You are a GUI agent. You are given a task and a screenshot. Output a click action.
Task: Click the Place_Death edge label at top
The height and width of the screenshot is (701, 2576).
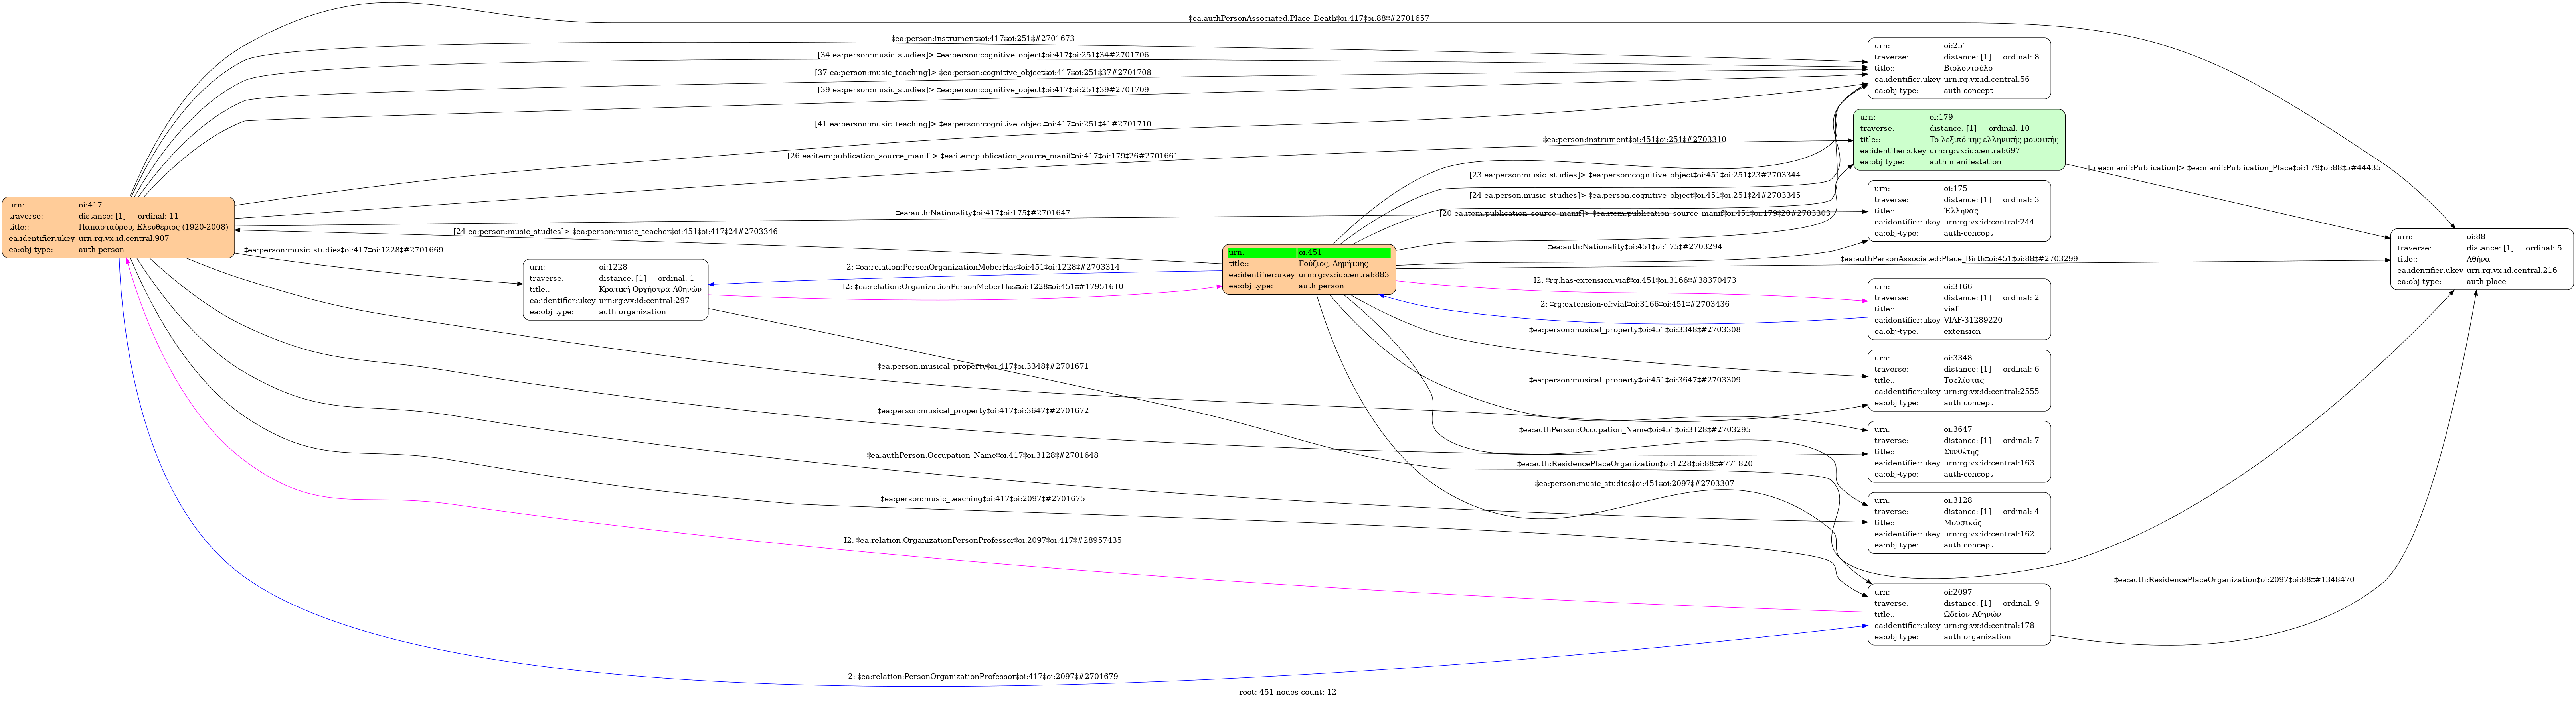[x=1308, y=18]
